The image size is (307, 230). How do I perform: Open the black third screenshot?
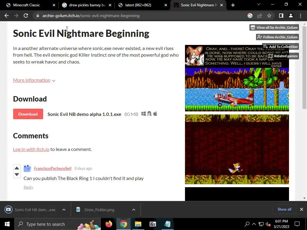tap(237, 194)
